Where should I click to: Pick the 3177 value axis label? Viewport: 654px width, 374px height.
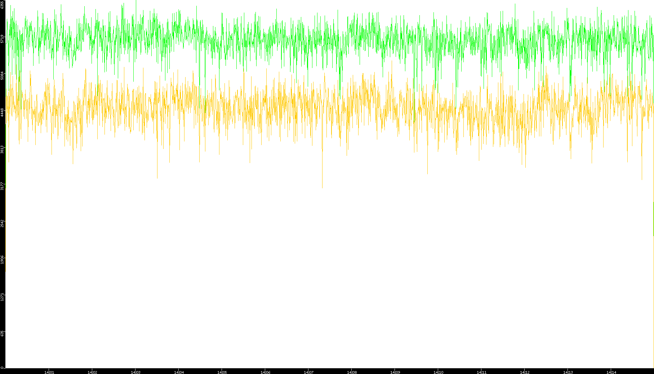[x=2, y=186]
